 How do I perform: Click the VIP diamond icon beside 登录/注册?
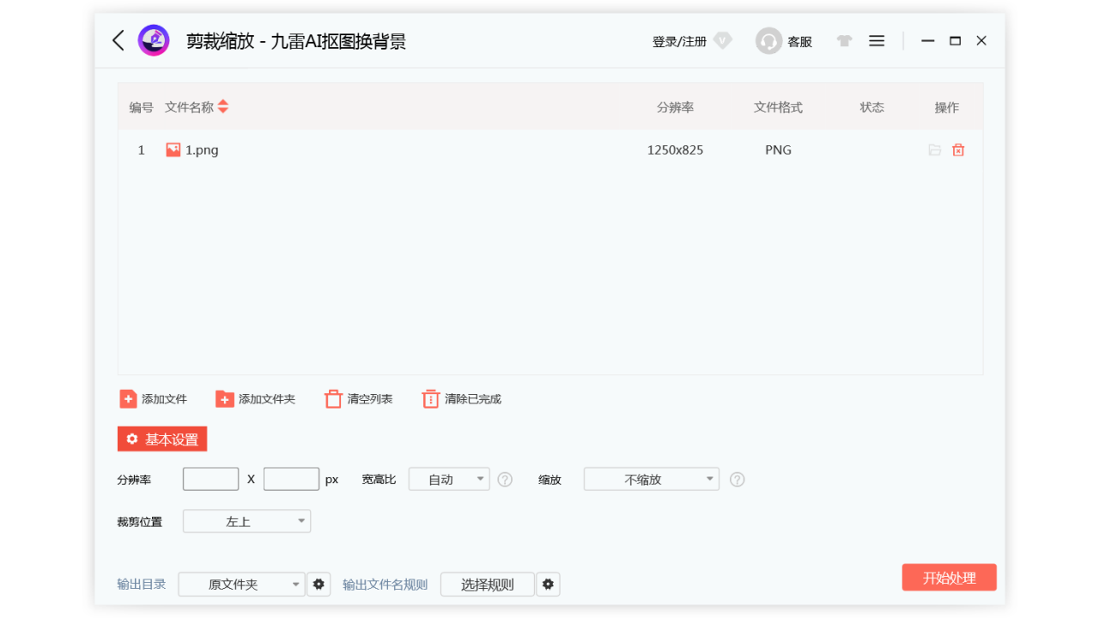(722, 40)
